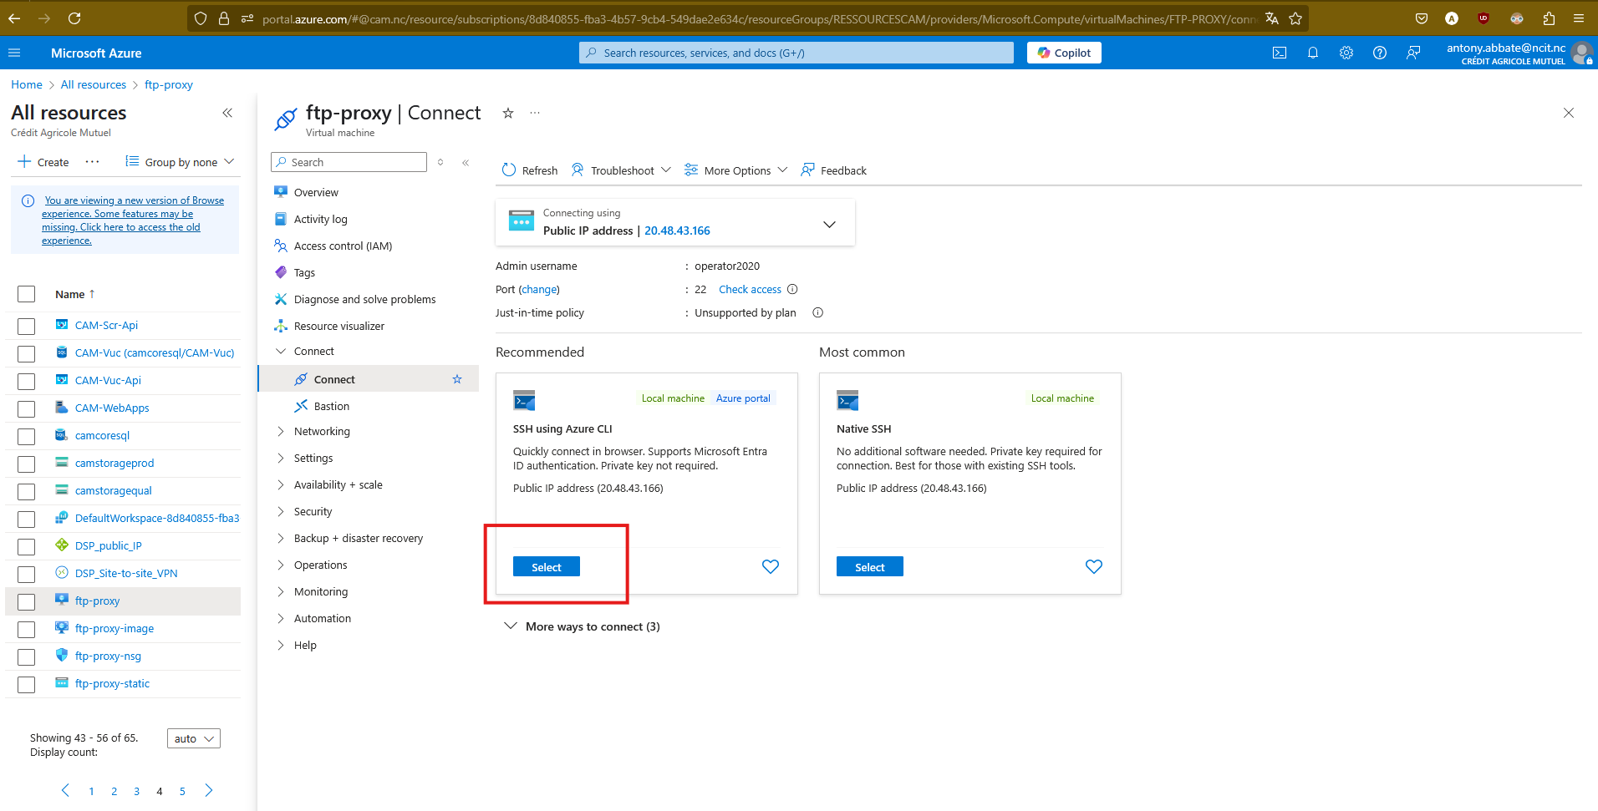Image resolution: width=1598 pixels, height=811 pixels.
Task: Open portal settings gear icon
Action: 1346,53
